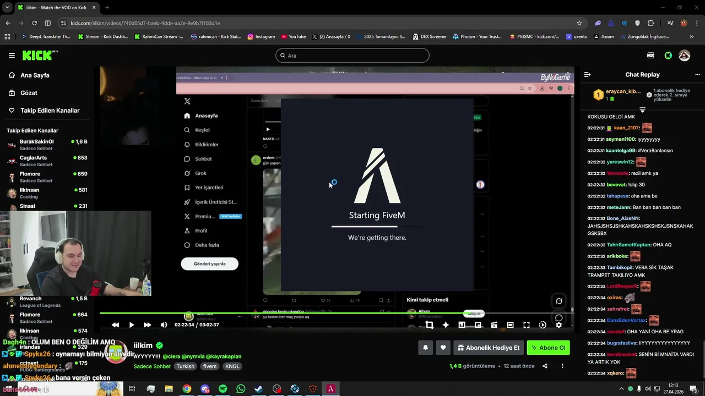
Task: Expand the pinned gift leaderboard arrow
Action: (x=642, y=110)
